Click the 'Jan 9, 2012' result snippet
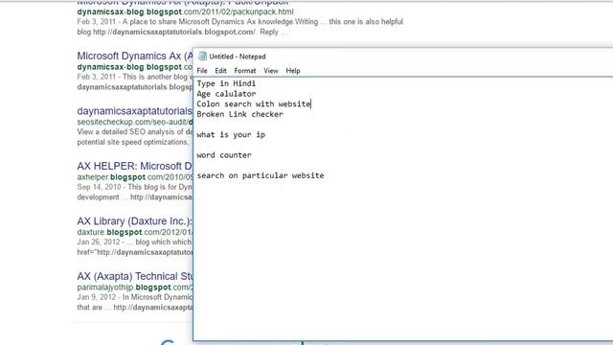The image size is (613, 345). tap(135, 303)
